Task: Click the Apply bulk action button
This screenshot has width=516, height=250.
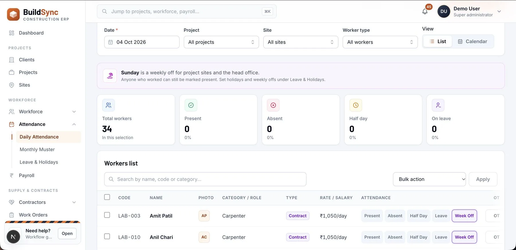Action: click(x=483, y=179)
